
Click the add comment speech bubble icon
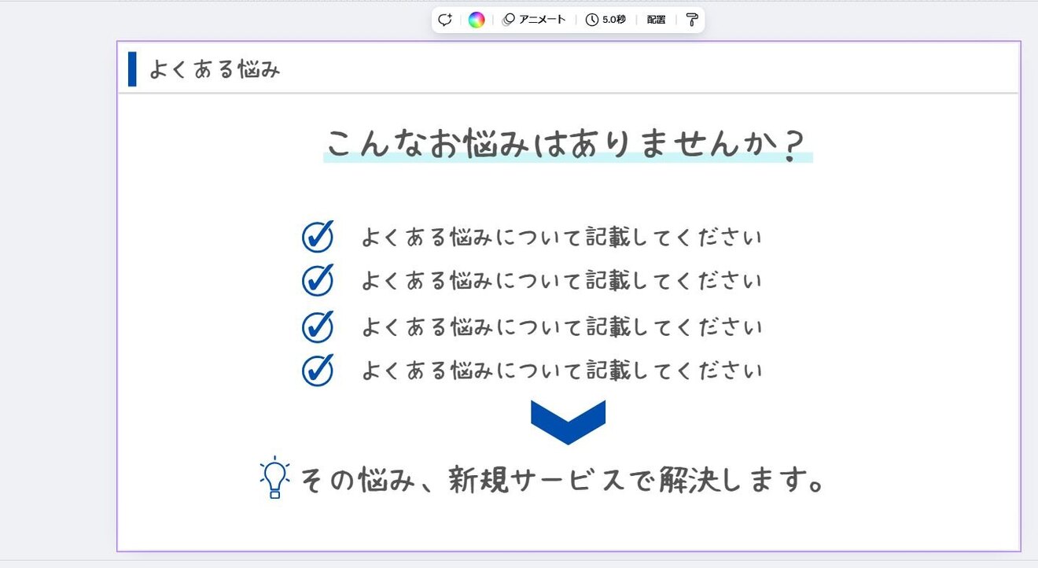[445, 20]
